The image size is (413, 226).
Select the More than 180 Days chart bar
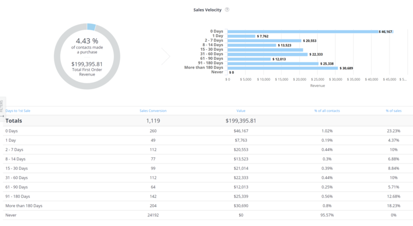(283, 68)
